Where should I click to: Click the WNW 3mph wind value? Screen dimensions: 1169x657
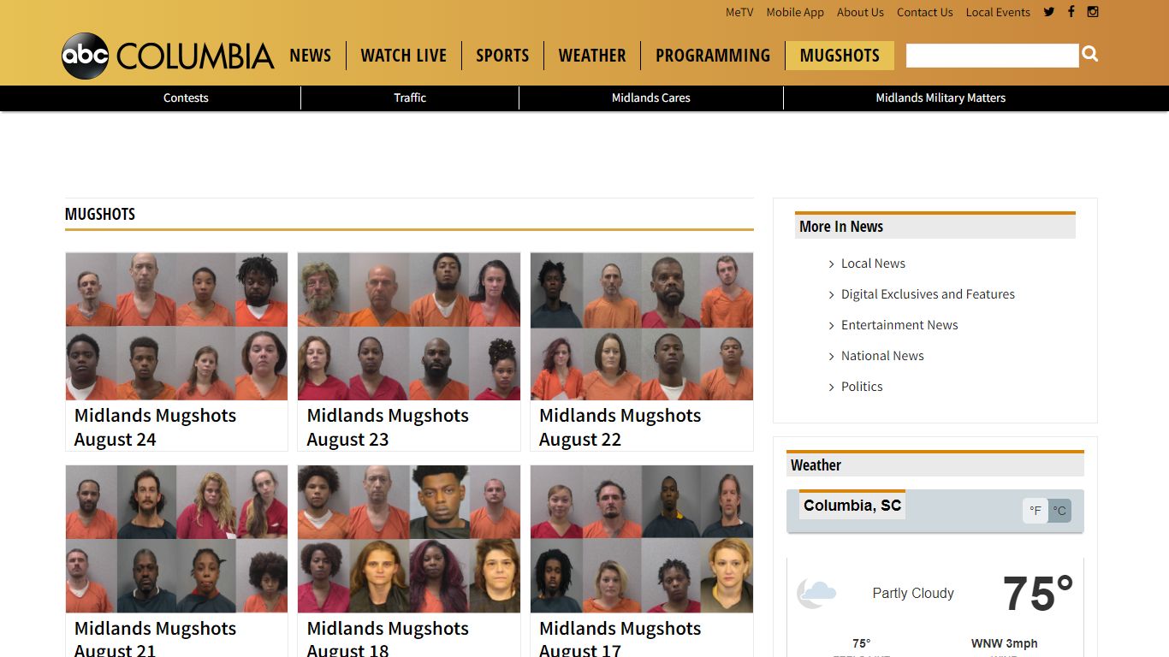tap(1004, 643)
